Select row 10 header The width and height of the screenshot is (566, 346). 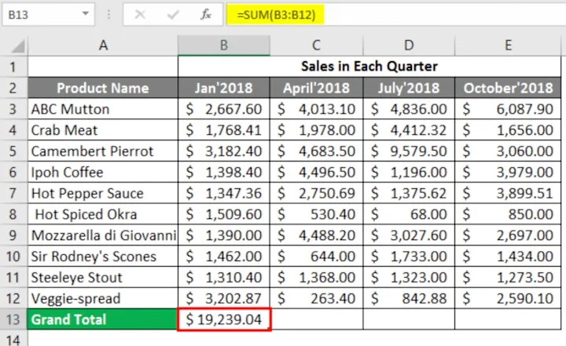pyautogui.click(x=13, y=257)
